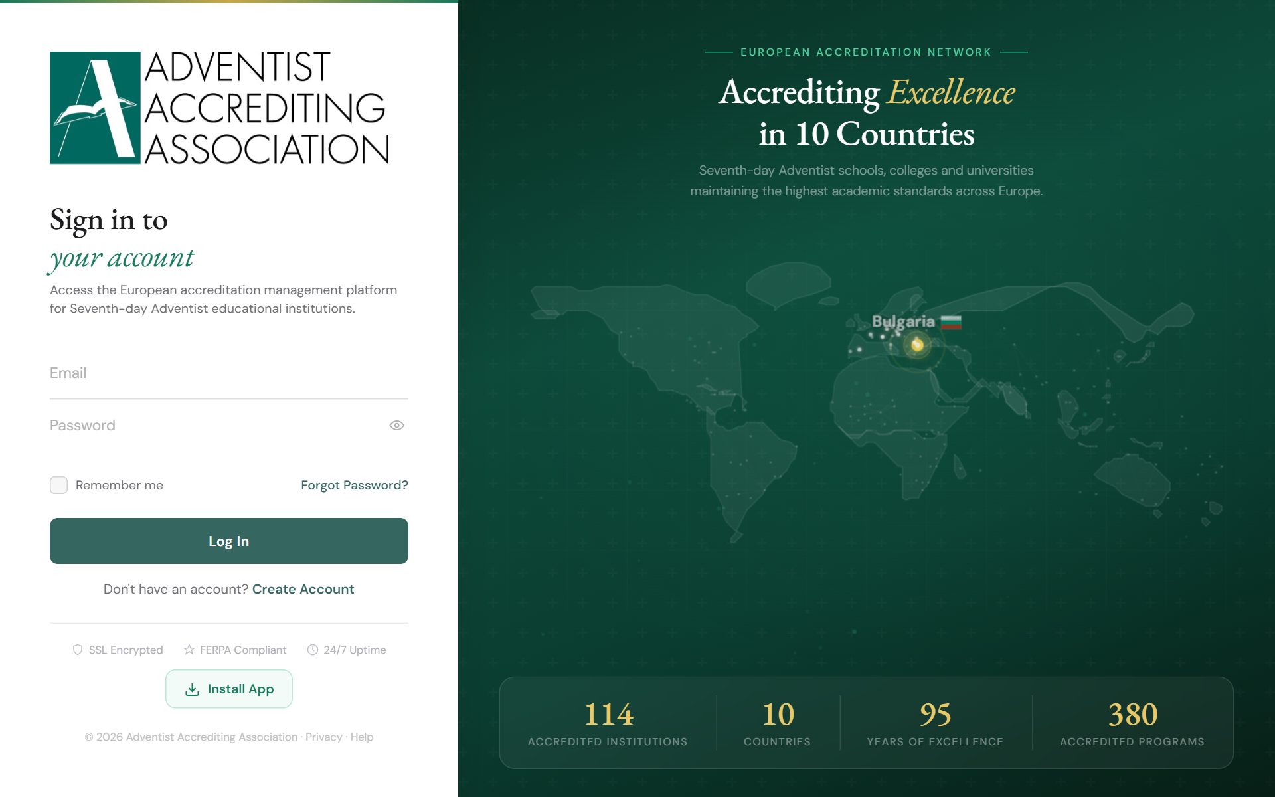The width and height of the screenshot is (1275, 797).
Task: Follow the Create Account link
Action: pos(303,589)
